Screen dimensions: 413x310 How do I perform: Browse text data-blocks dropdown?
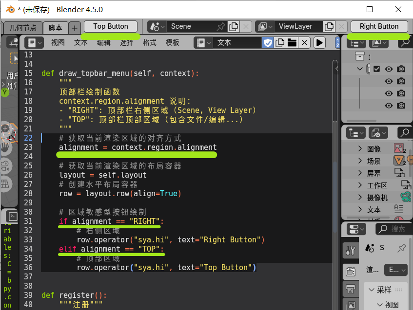point(203,43)
